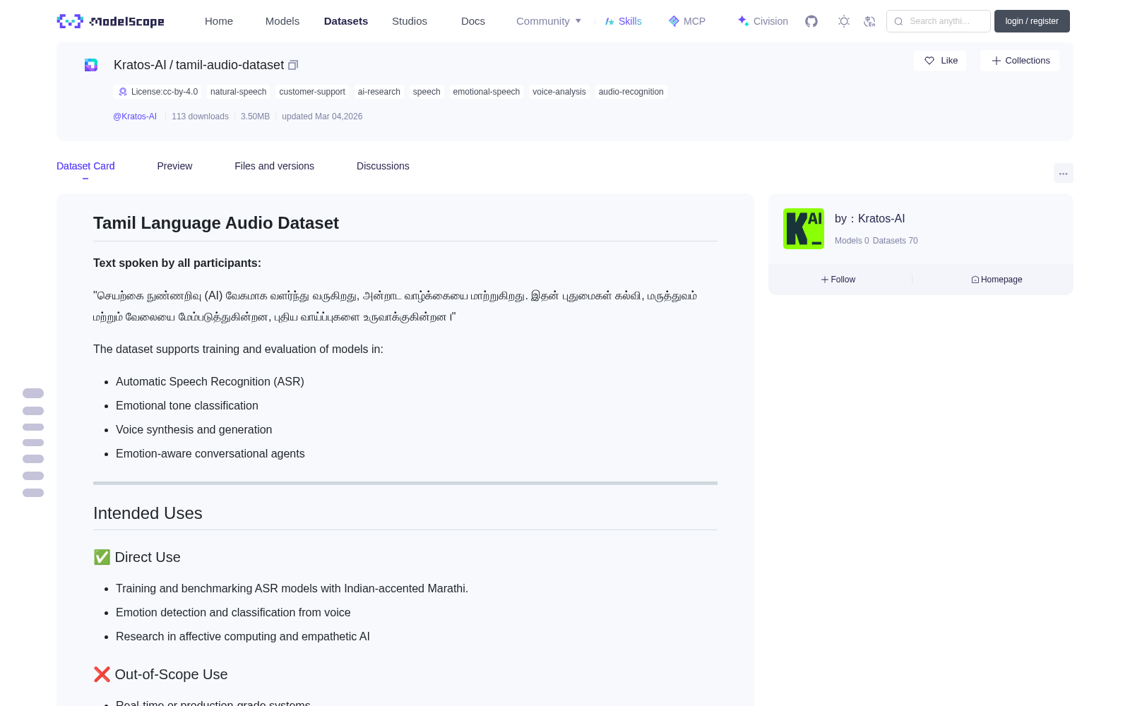Click the Civision sparkle icon
The height and width of the screenshot is (706, 1130).
coord(743,21)
